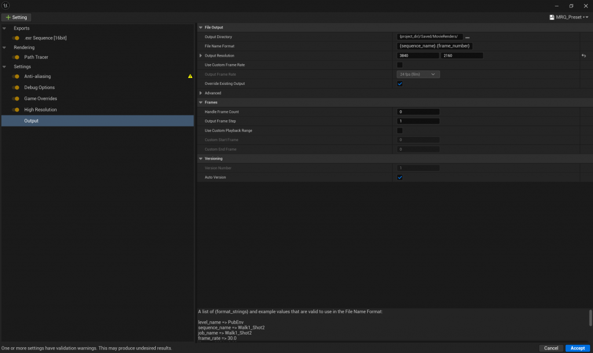The width and height of the screenshot is (593, 353).
Task: Click 'frame_rate => 30.0' help line
Action: coord(217,339)
